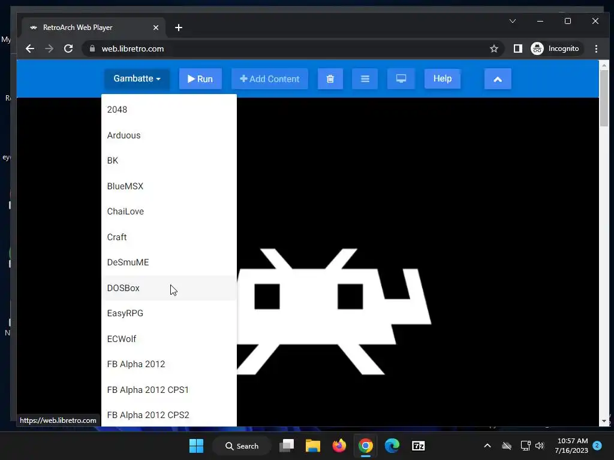Show hidden system tray icons
614x460 pixels.
pyautogui.click(x=487, y=446)
